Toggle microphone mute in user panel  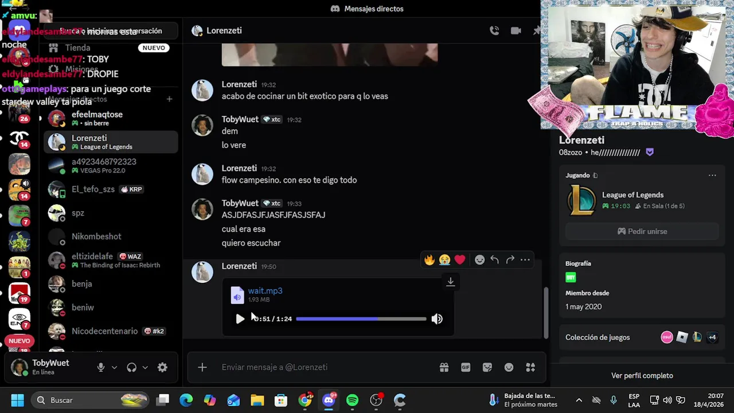pos(101,368)
